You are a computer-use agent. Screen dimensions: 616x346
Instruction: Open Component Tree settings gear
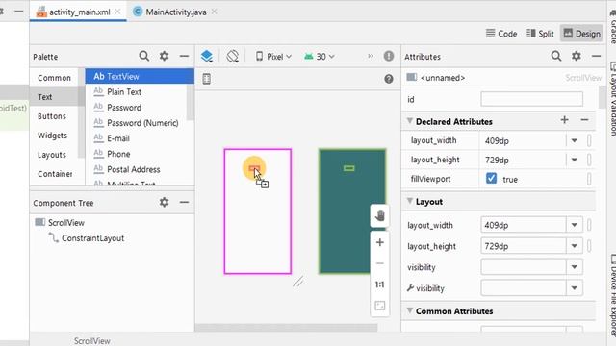click(x=165, y=202)
